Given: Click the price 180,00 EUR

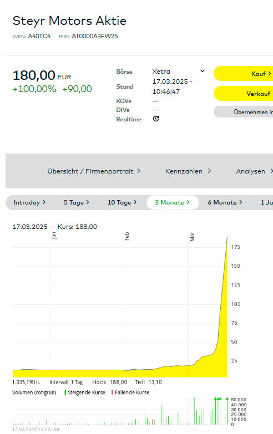Looking at the screenshot, I should coord(42,75).
